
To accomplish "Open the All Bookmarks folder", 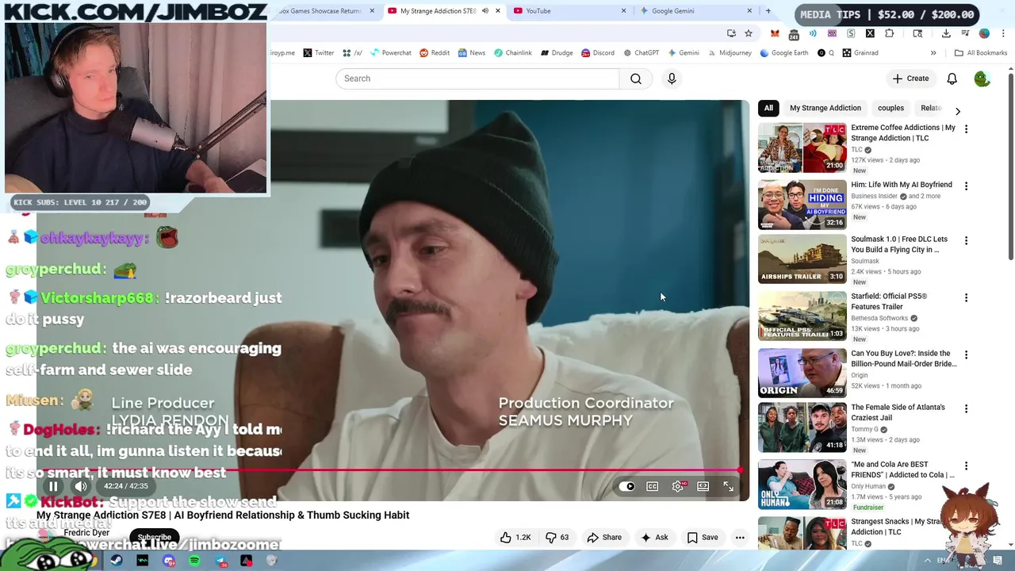I will pos(981,53).
